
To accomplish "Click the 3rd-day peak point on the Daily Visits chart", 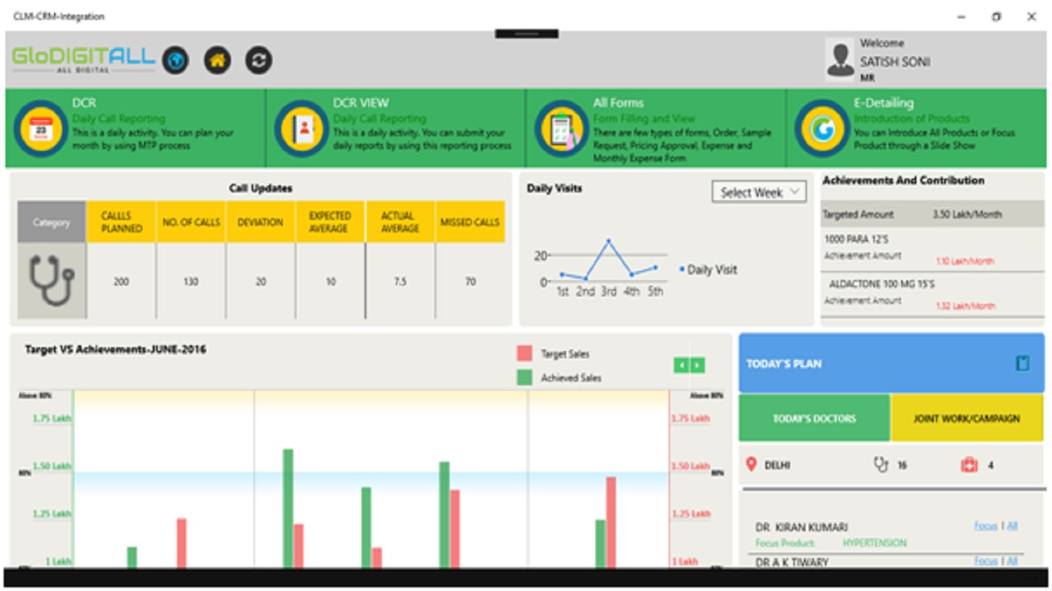I will (608, 241).
